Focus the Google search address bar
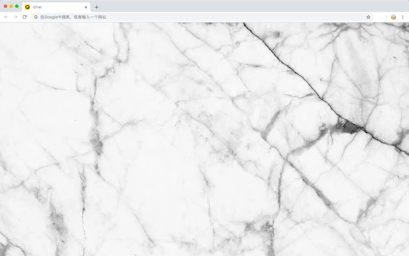Viewport: 409px width, 256px height. coord(202,17)
